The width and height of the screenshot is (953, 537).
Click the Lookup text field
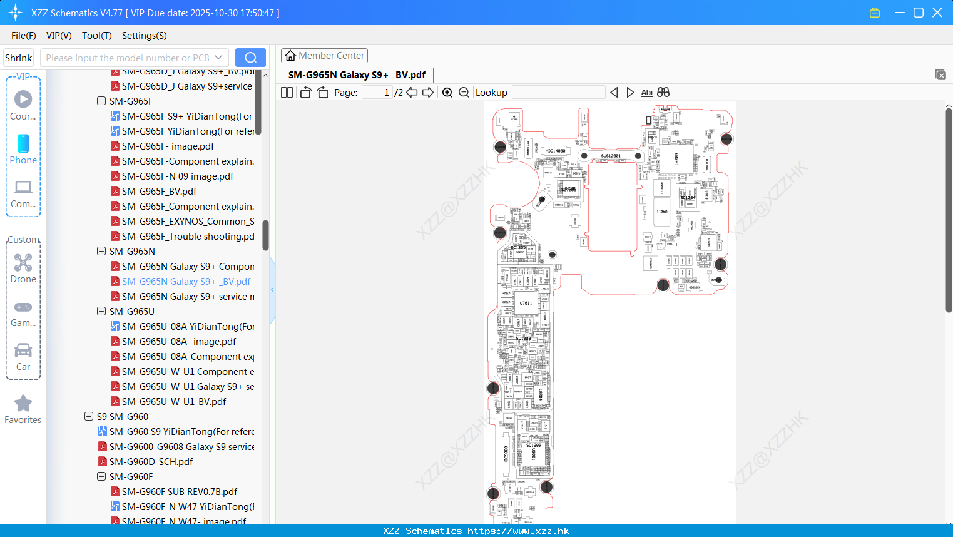pyautogui.click(x=558, y=92)
